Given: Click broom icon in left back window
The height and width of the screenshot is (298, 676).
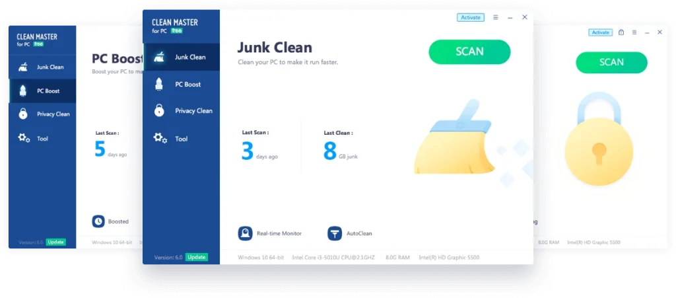Looking at the screenshot, I should (23, 67).
